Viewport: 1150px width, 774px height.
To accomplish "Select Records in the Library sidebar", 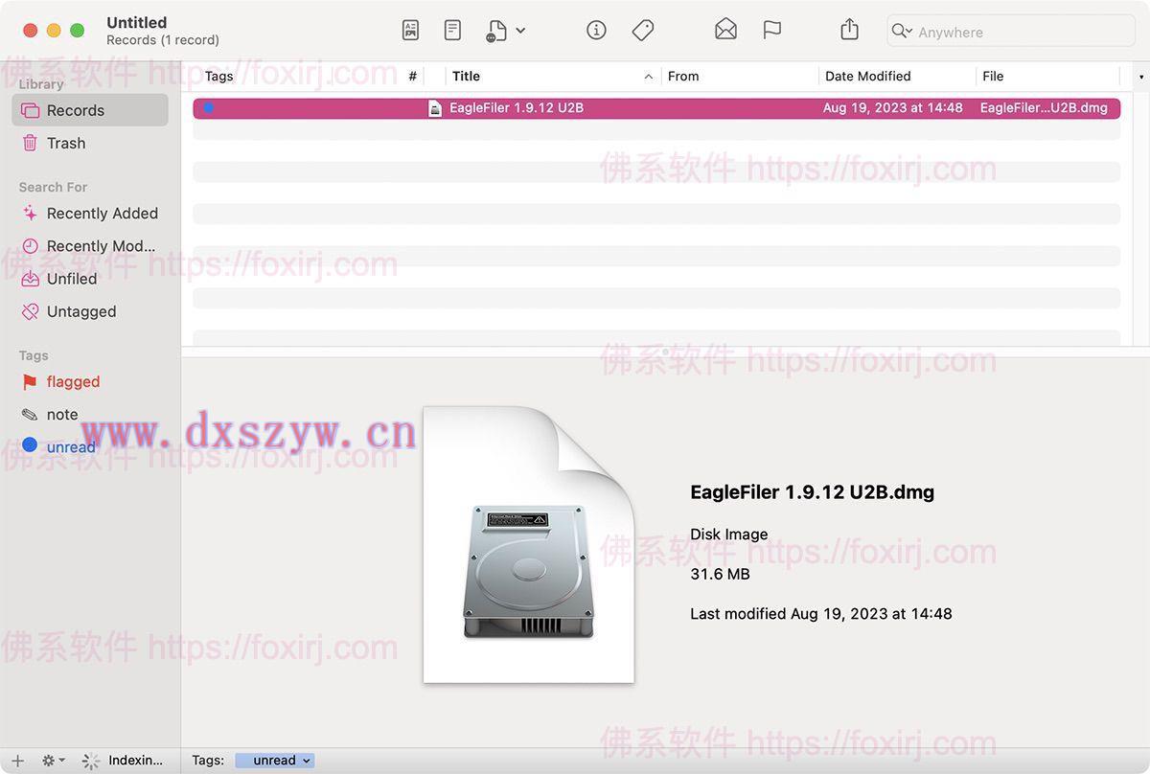I will coord(90,110).
